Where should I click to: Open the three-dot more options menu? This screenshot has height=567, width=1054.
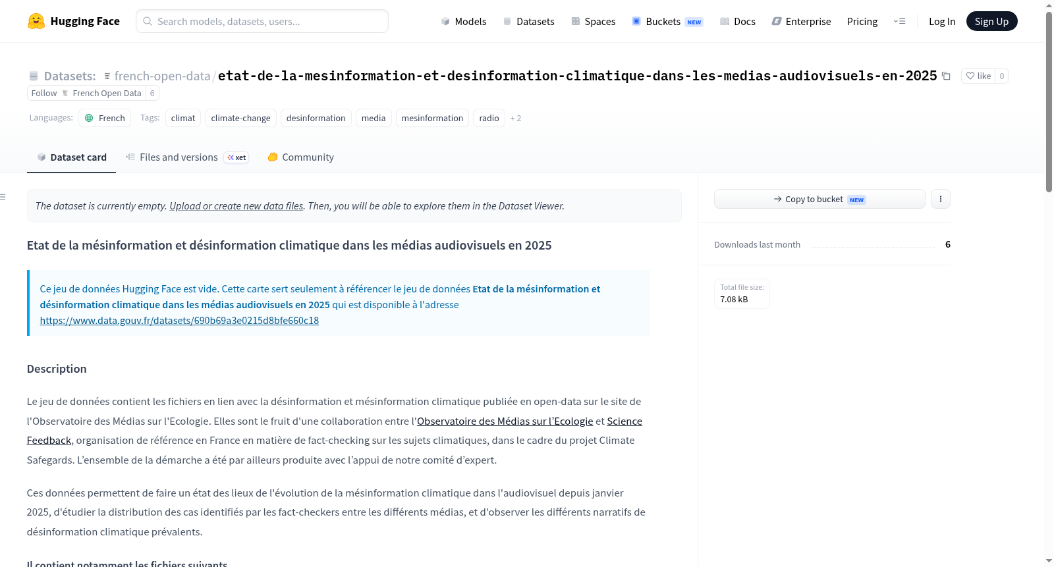pyautogui.click(x=941, y=199)
